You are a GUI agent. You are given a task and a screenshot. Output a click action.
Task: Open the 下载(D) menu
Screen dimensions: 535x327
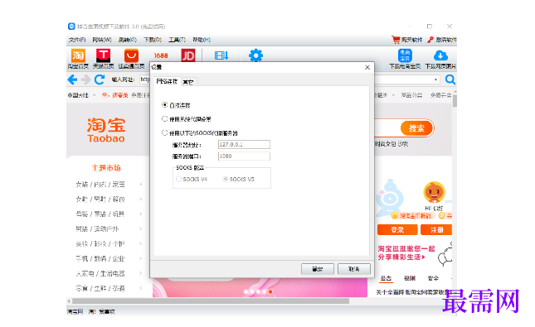pyautogui.click(x=152, y=40)
